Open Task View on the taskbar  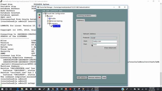(x=11, y=89)
